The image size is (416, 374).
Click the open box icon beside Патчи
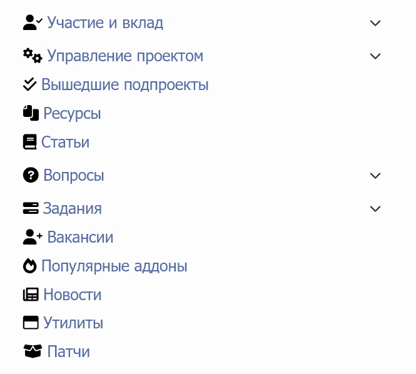tap(33, 351)
